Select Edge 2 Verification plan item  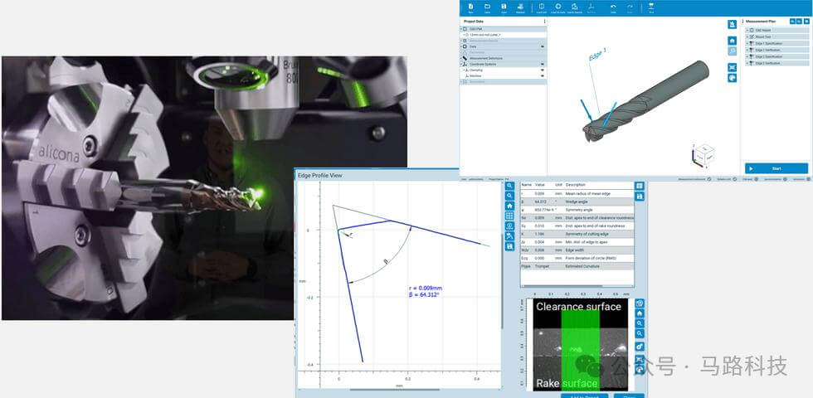[x=768, y=63]
